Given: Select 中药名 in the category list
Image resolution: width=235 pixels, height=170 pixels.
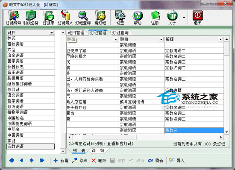Looking at the screenshot, I should click(31, 129).
